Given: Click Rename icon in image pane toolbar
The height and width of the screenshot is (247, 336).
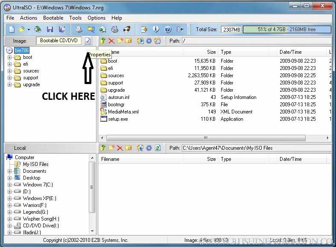Looking at the screenshot, I should pyautogui.click(x=129, y=41).
